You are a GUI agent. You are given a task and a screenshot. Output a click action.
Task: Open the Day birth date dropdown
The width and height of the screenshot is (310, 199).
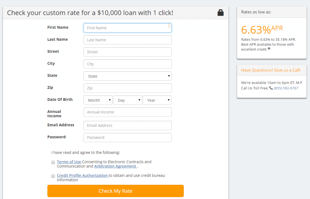(x=127, y=100)
